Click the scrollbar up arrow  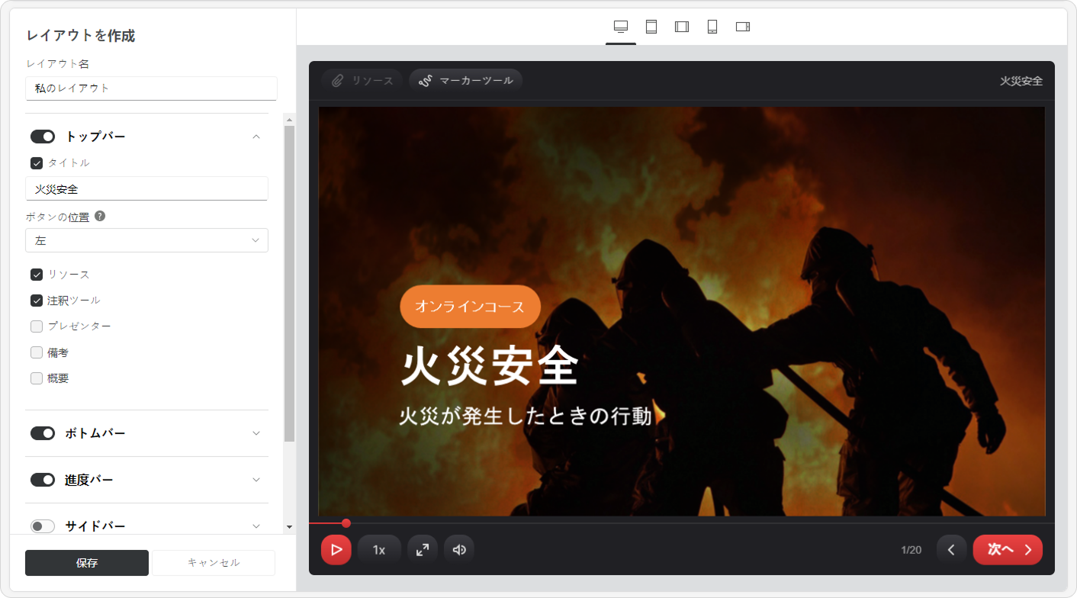pyautogui.click(x=289, y=119)
